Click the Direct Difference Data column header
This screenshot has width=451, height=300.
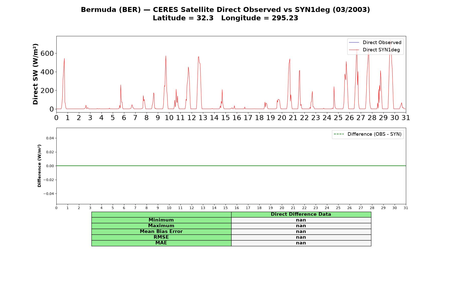tap(301, 214)
